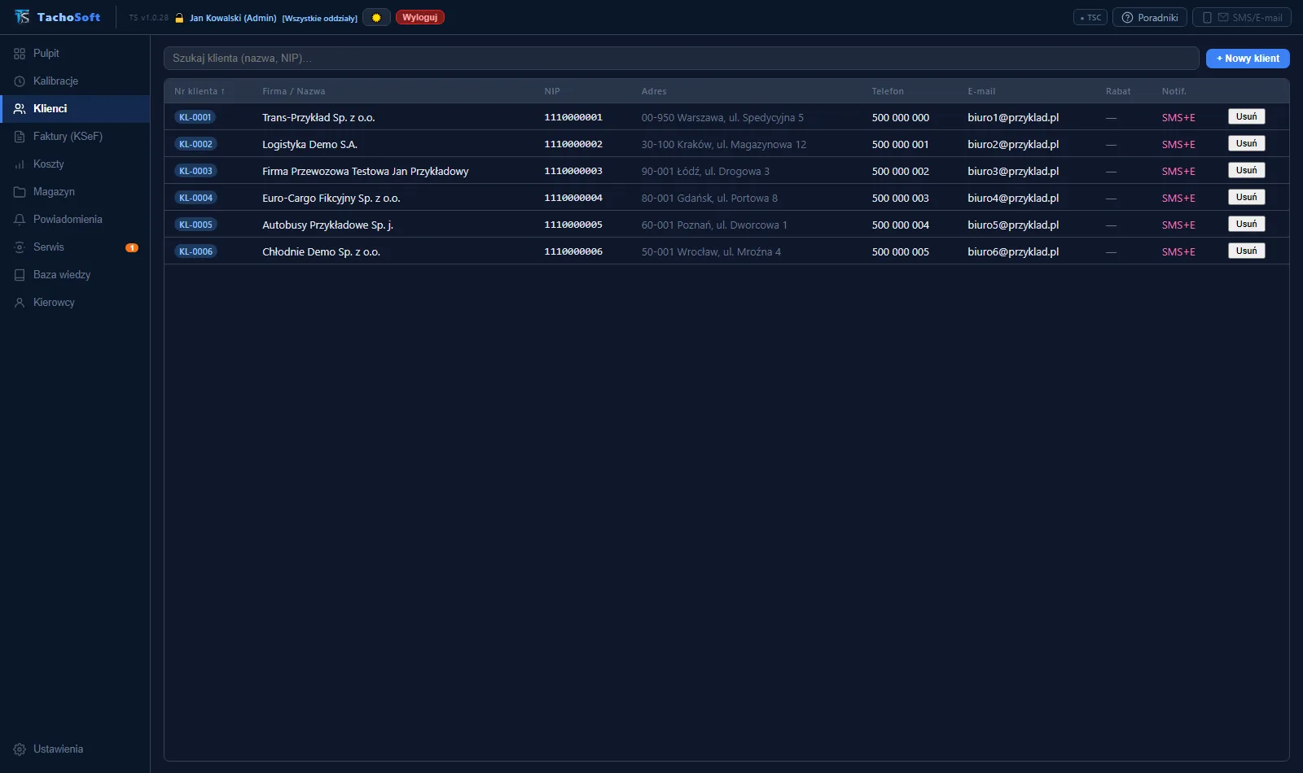1303x773 pixels.
Task: Click the + Nowy klient button
Action: tap(1248, 59)
